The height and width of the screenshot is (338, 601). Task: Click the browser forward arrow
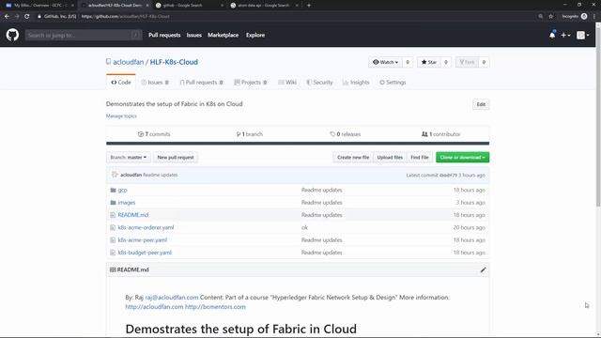[x=17, y=16]
